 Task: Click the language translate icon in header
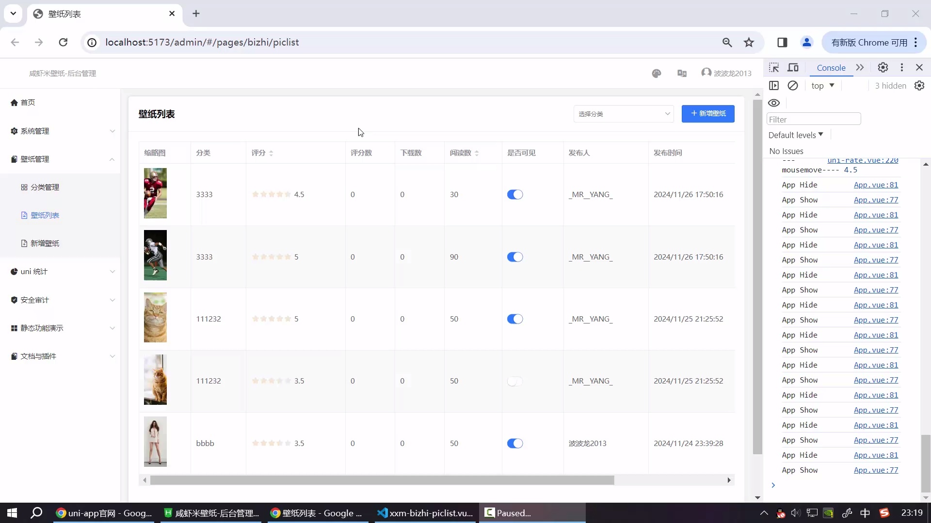[x=682, y=74]
